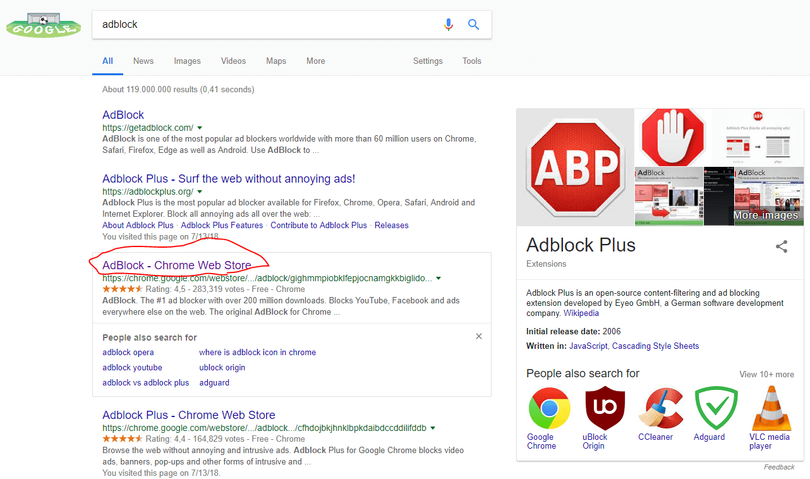This screenshot has width=810, height=479.
Task: Switch to the Images tab
Action: click(187, 61)
